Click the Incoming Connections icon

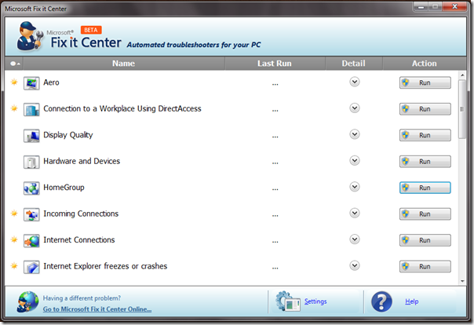click(x=31, y=214)
